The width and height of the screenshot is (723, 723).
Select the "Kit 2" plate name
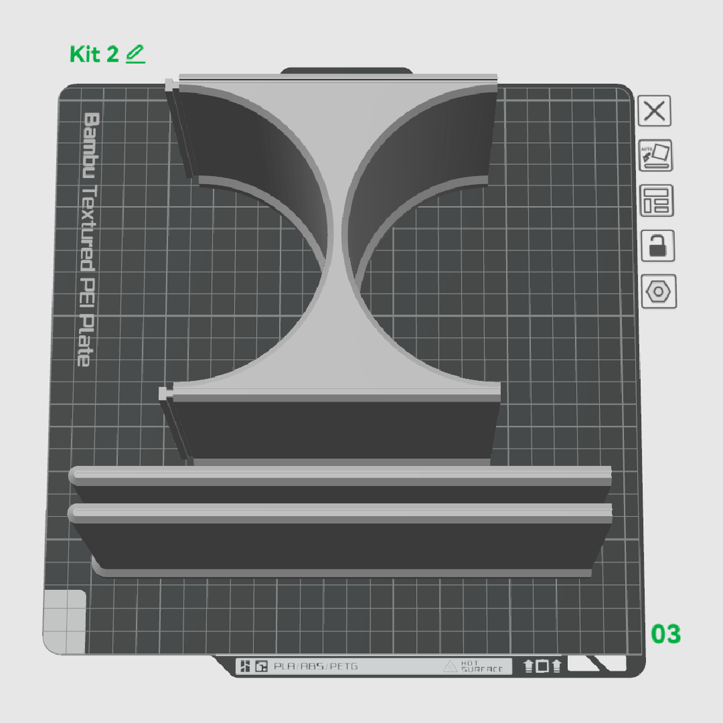coord(94,54)
